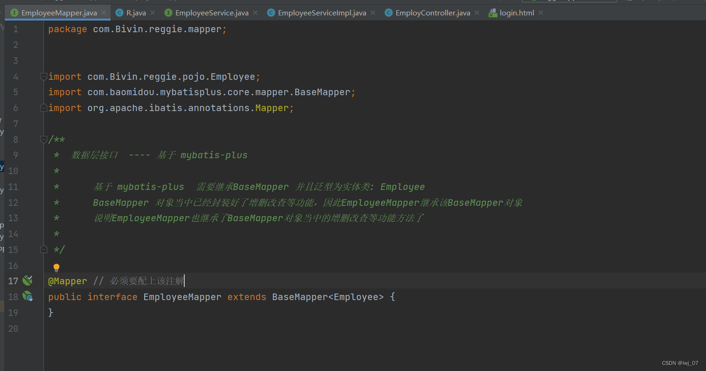Click the class icon on EmployController.java tab

389,13
